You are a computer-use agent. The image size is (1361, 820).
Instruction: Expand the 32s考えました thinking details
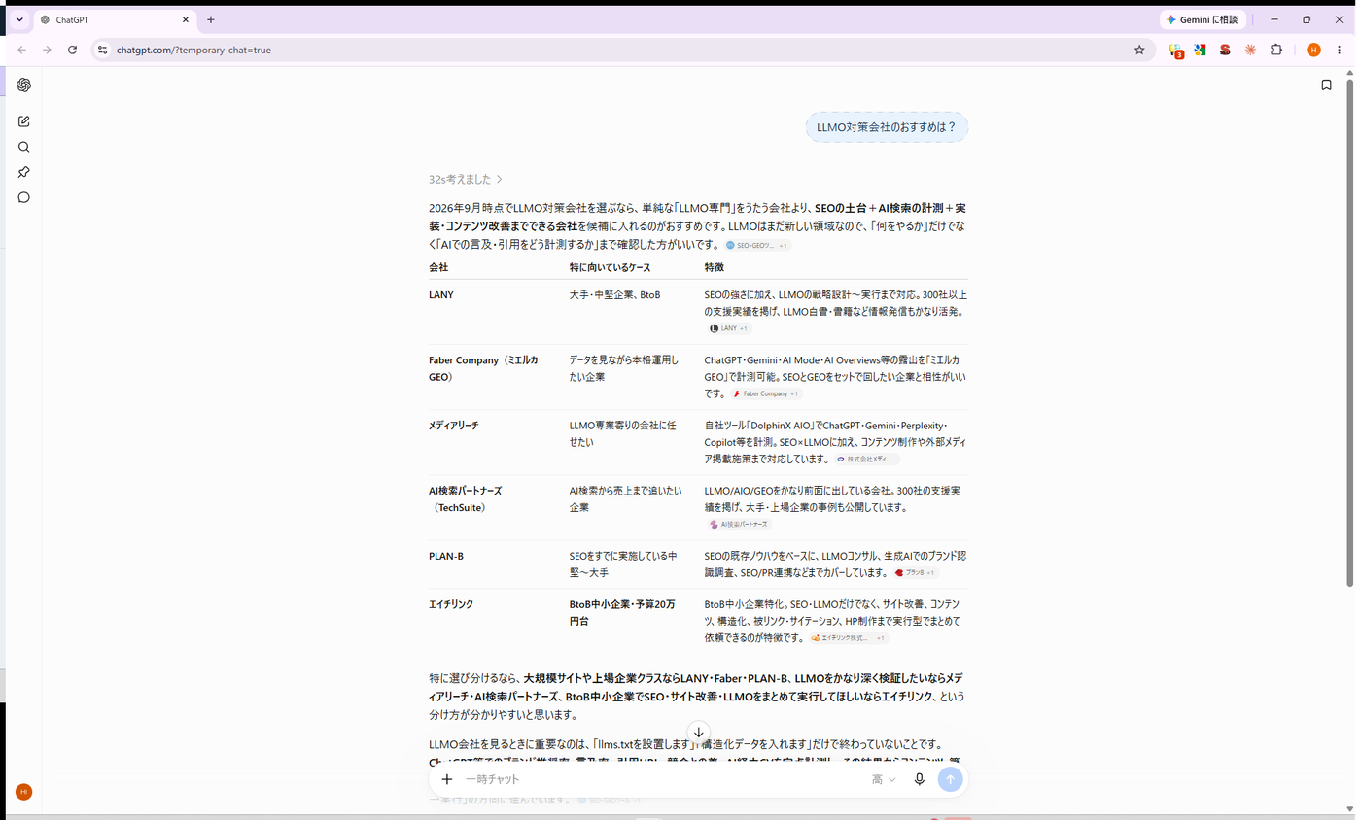coord(466,179)
